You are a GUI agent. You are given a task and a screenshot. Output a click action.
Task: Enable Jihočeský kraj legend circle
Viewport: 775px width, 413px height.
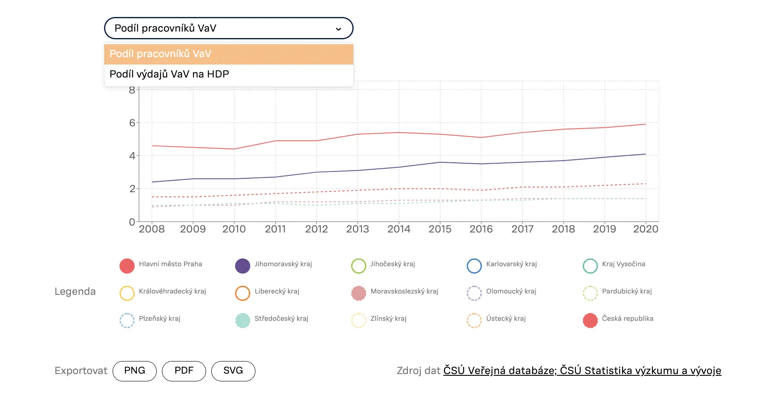358,266
